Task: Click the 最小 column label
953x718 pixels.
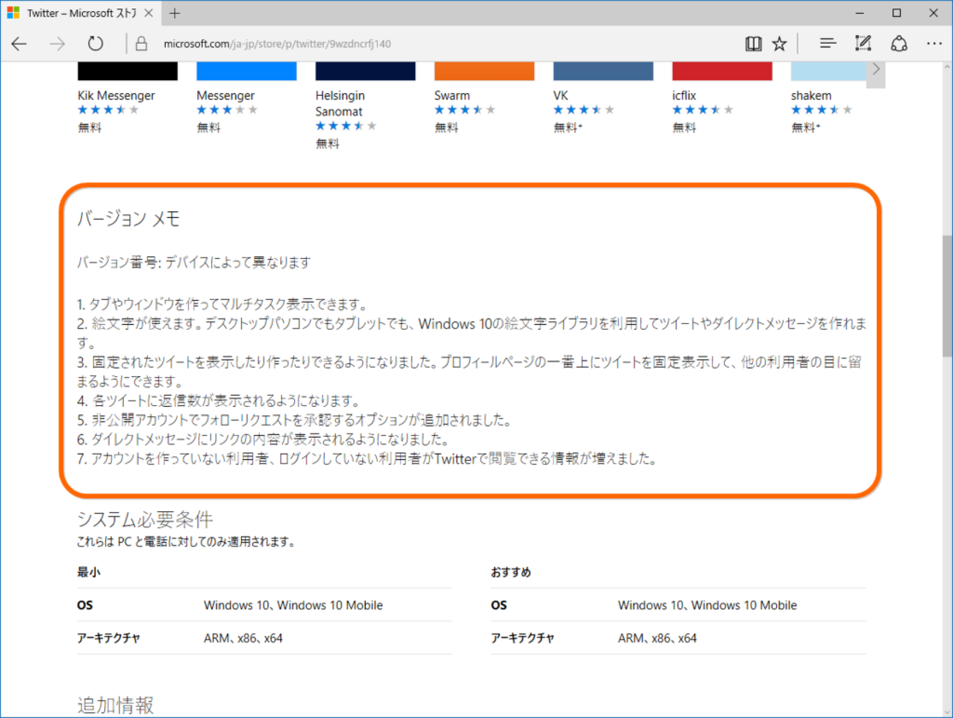Action: [x=89, y=572]
